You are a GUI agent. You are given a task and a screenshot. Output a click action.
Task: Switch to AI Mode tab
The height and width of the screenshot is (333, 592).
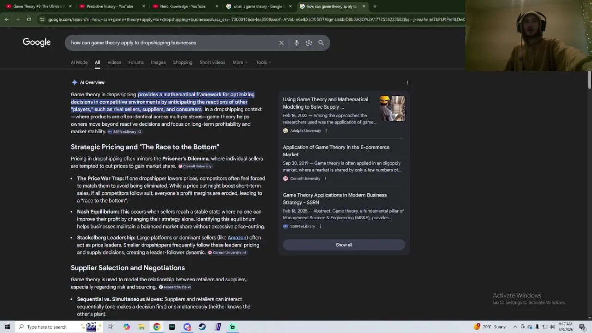tap(79, 62)
